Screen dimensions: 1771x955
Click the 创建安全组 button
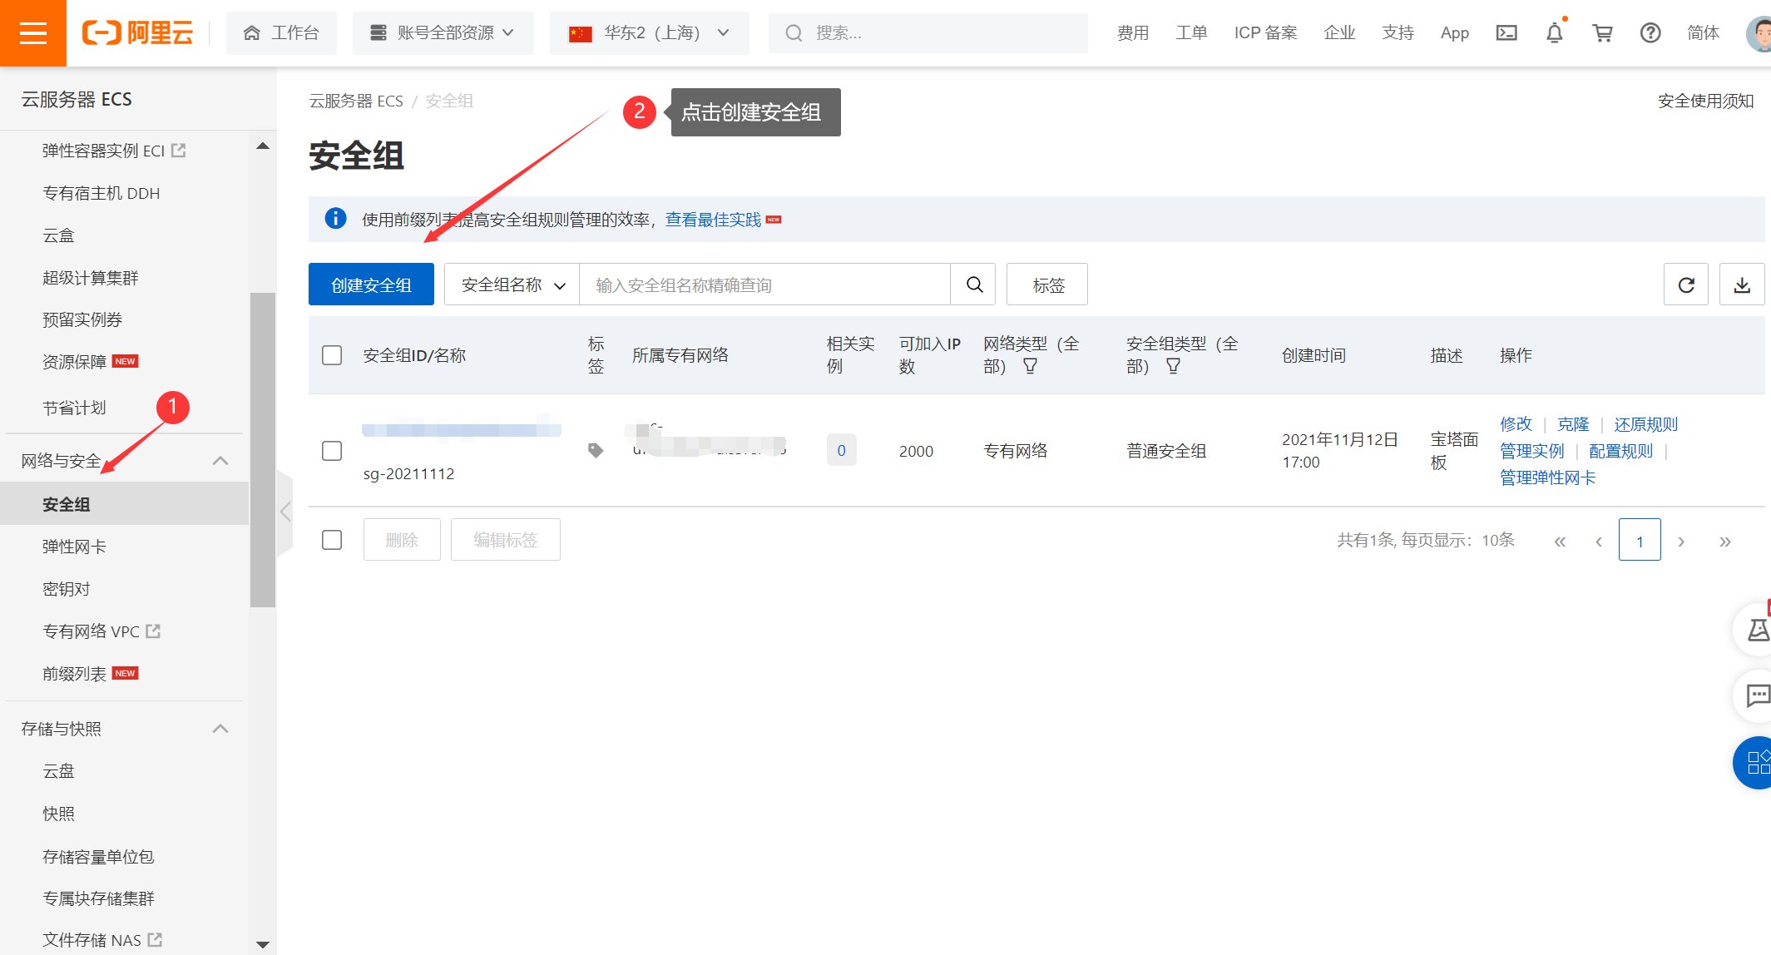coord(371,284)
